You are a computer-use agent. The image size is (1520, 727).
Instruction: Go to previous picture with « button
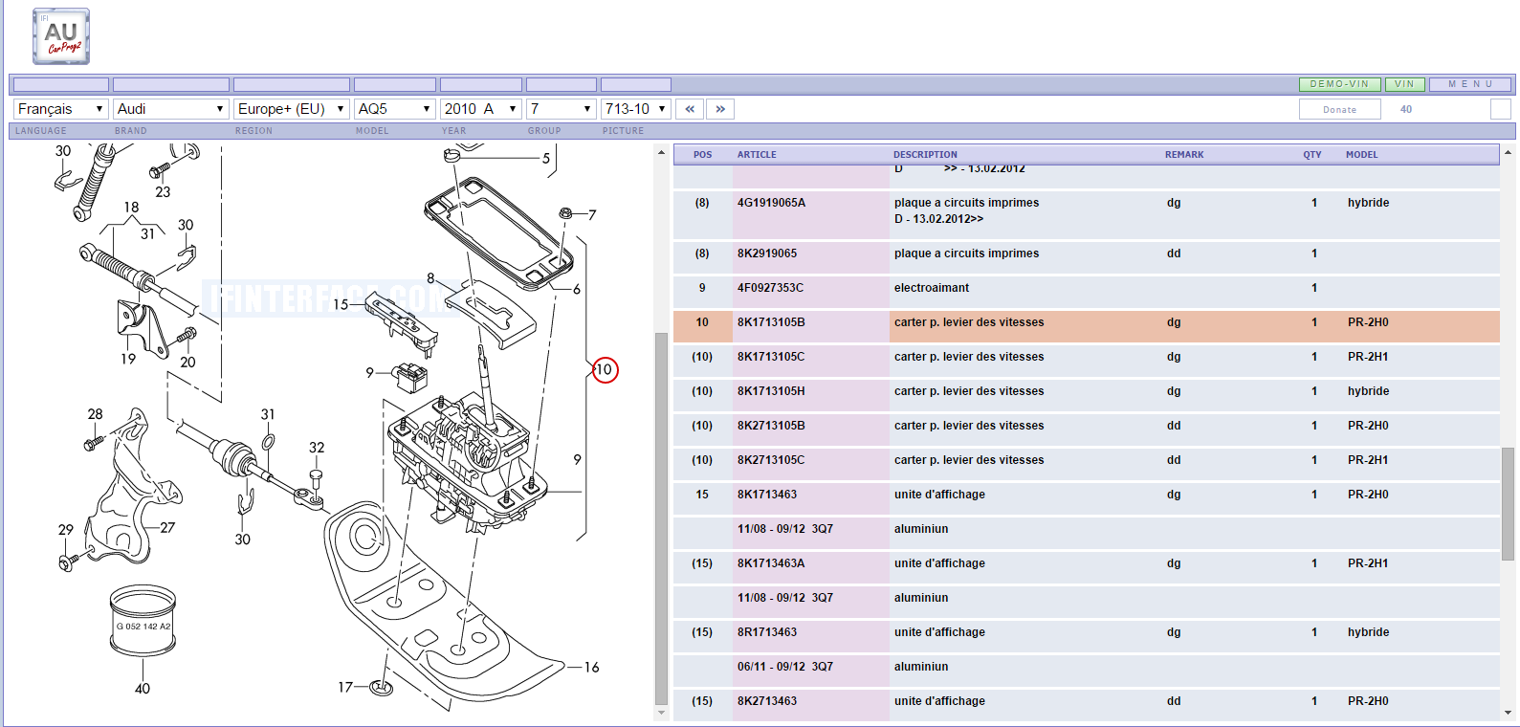tap(690, 109)
